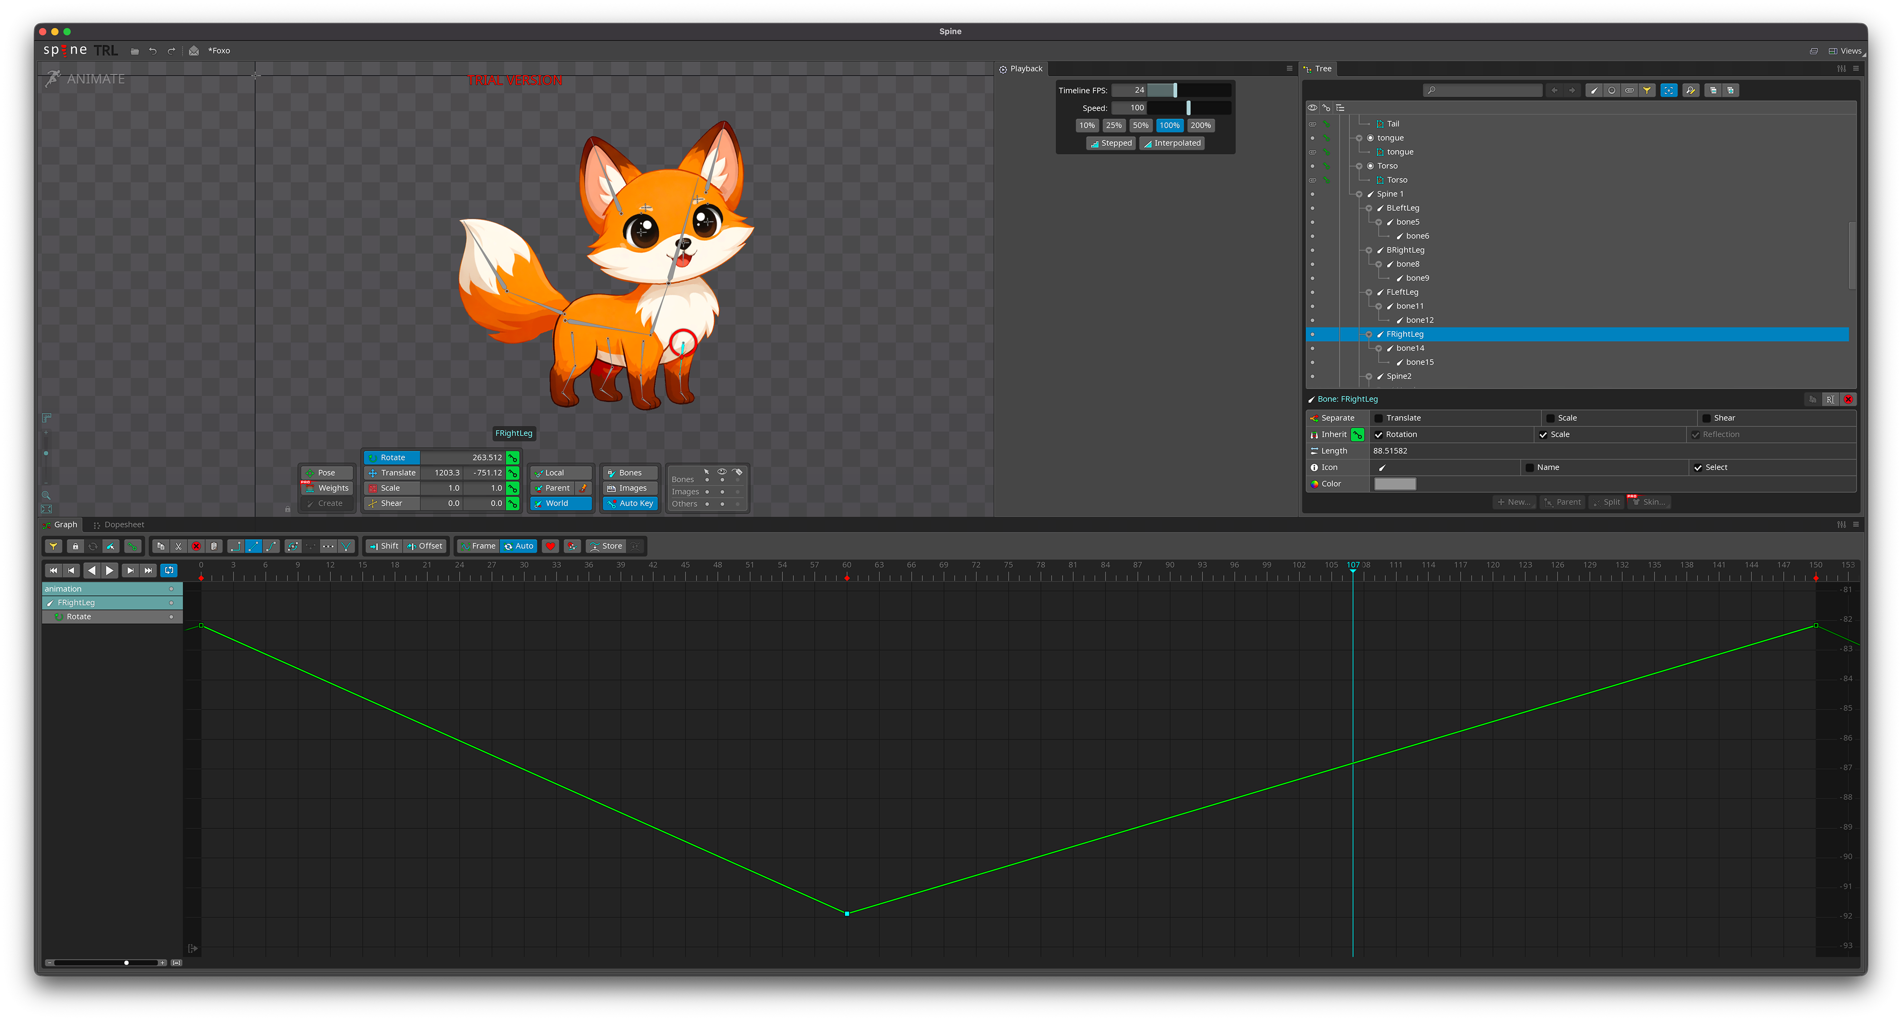
Task: Click the red heart favorite icon
Action: coord(550,546)
